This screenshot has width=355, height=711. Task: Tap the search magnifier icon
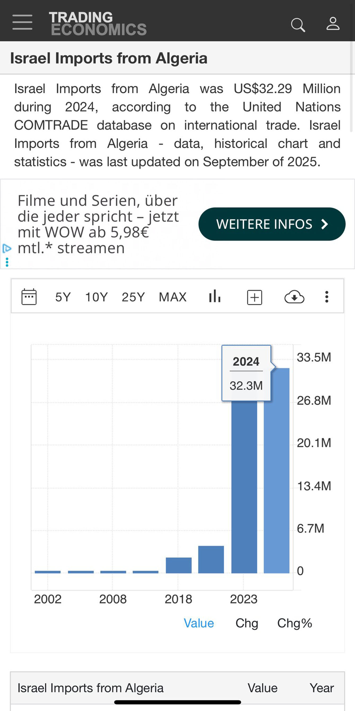click(298, 25)
